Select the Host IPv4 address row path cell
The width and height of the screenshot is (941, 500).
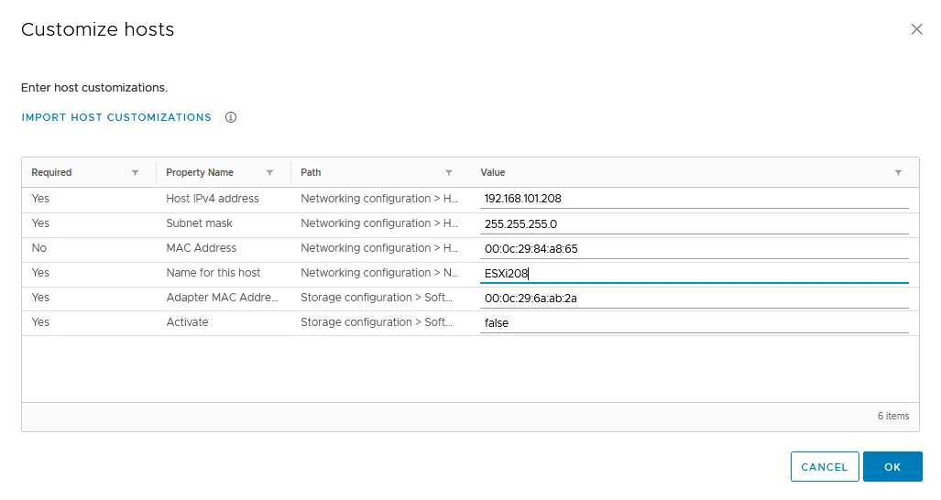click(x=378, y=199)
